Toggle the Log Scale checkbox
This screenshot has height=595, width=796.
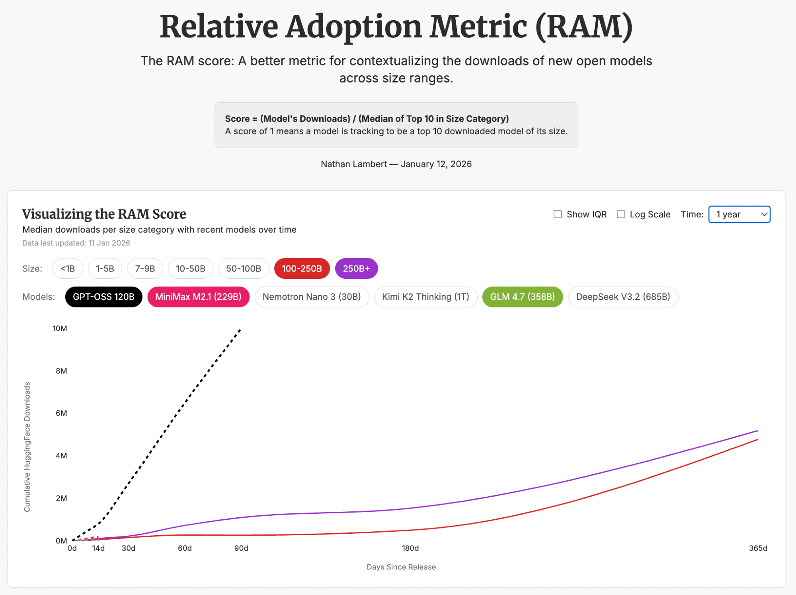tap(621, 214)
